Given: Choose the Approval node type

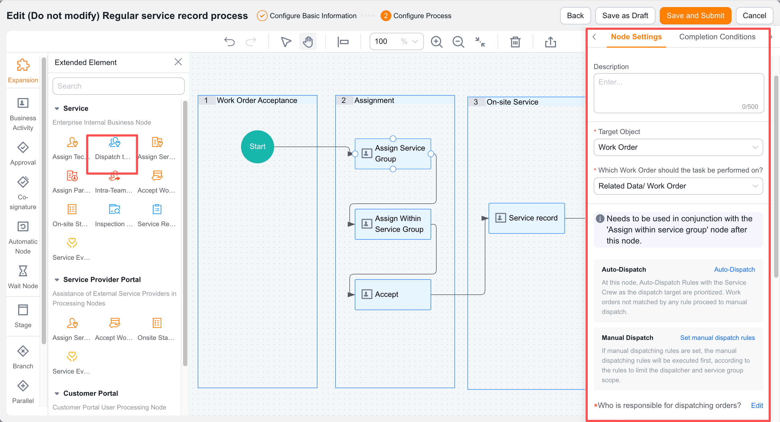Looking at the screenshot, I should (x=23, y=154).
